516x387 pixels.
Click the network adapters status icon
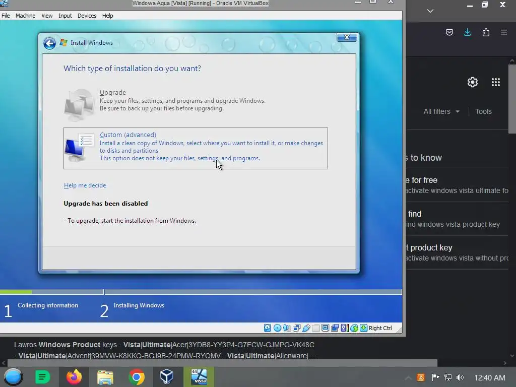click(296, 328)
